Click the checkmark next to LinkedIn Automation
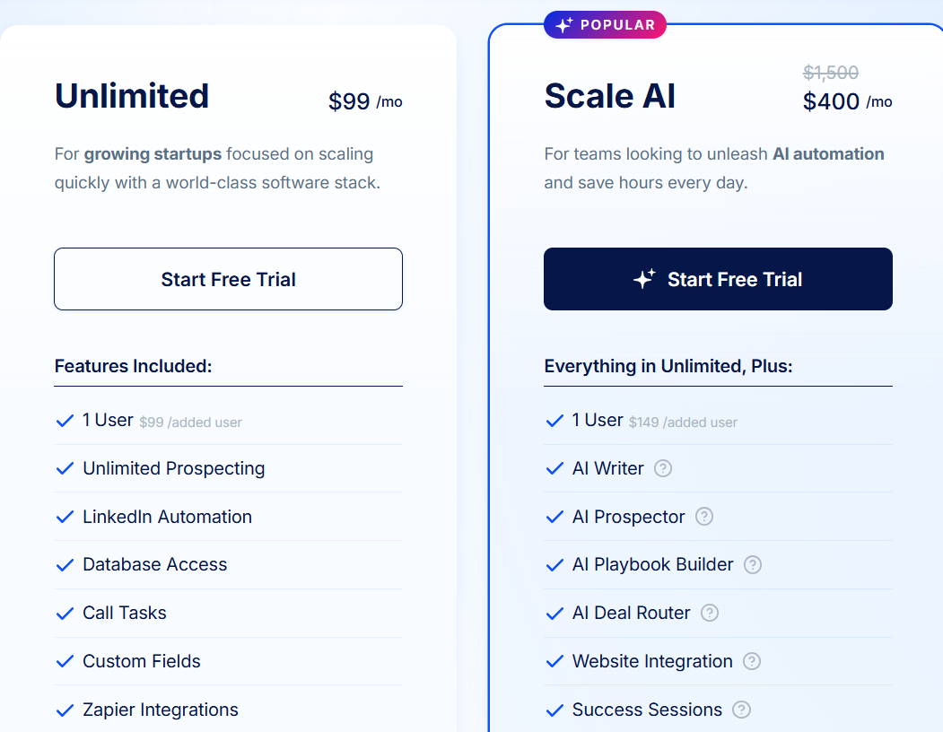Viewport: 943px width, 732px height. [65, 517]
